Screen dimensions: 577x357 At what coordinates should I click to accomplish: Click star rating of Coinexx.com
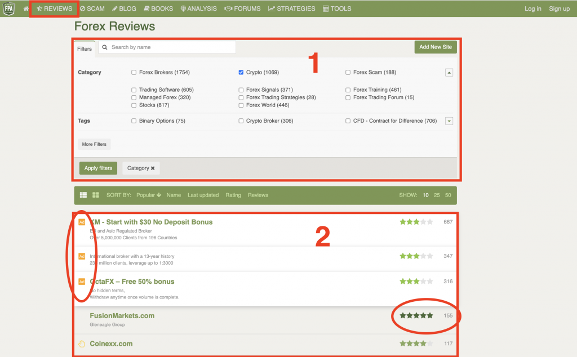point(416,343)
